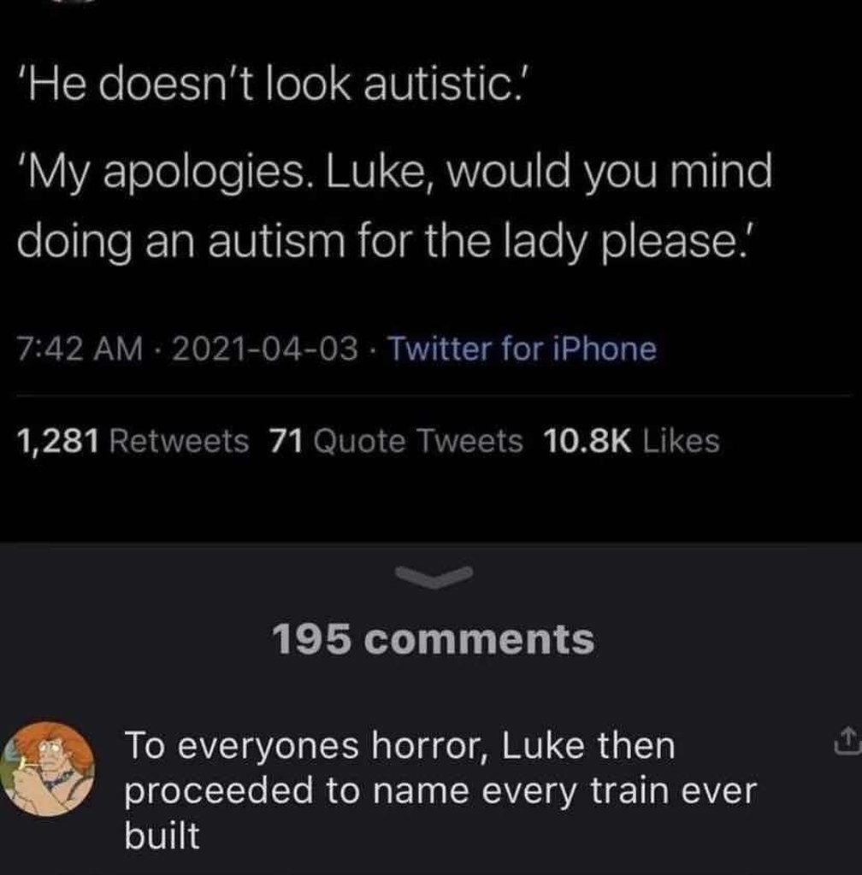This screenshot has width=862, height=875.
Task: Select the 195 comments header
Action: point(434,639)
